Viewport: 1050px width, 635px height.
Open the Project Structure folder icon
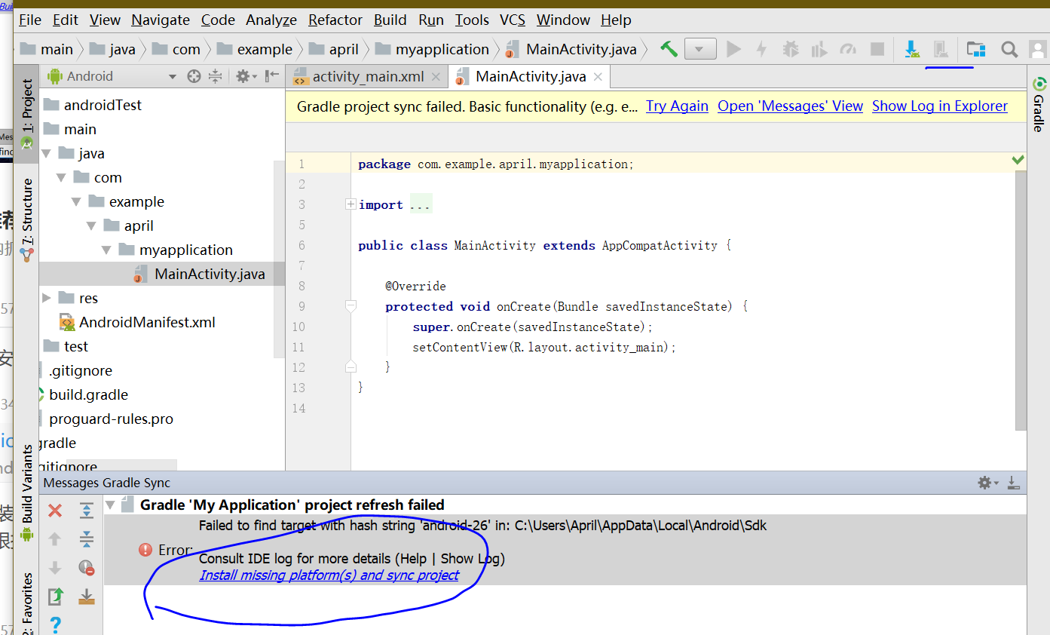tap(976, 49)
